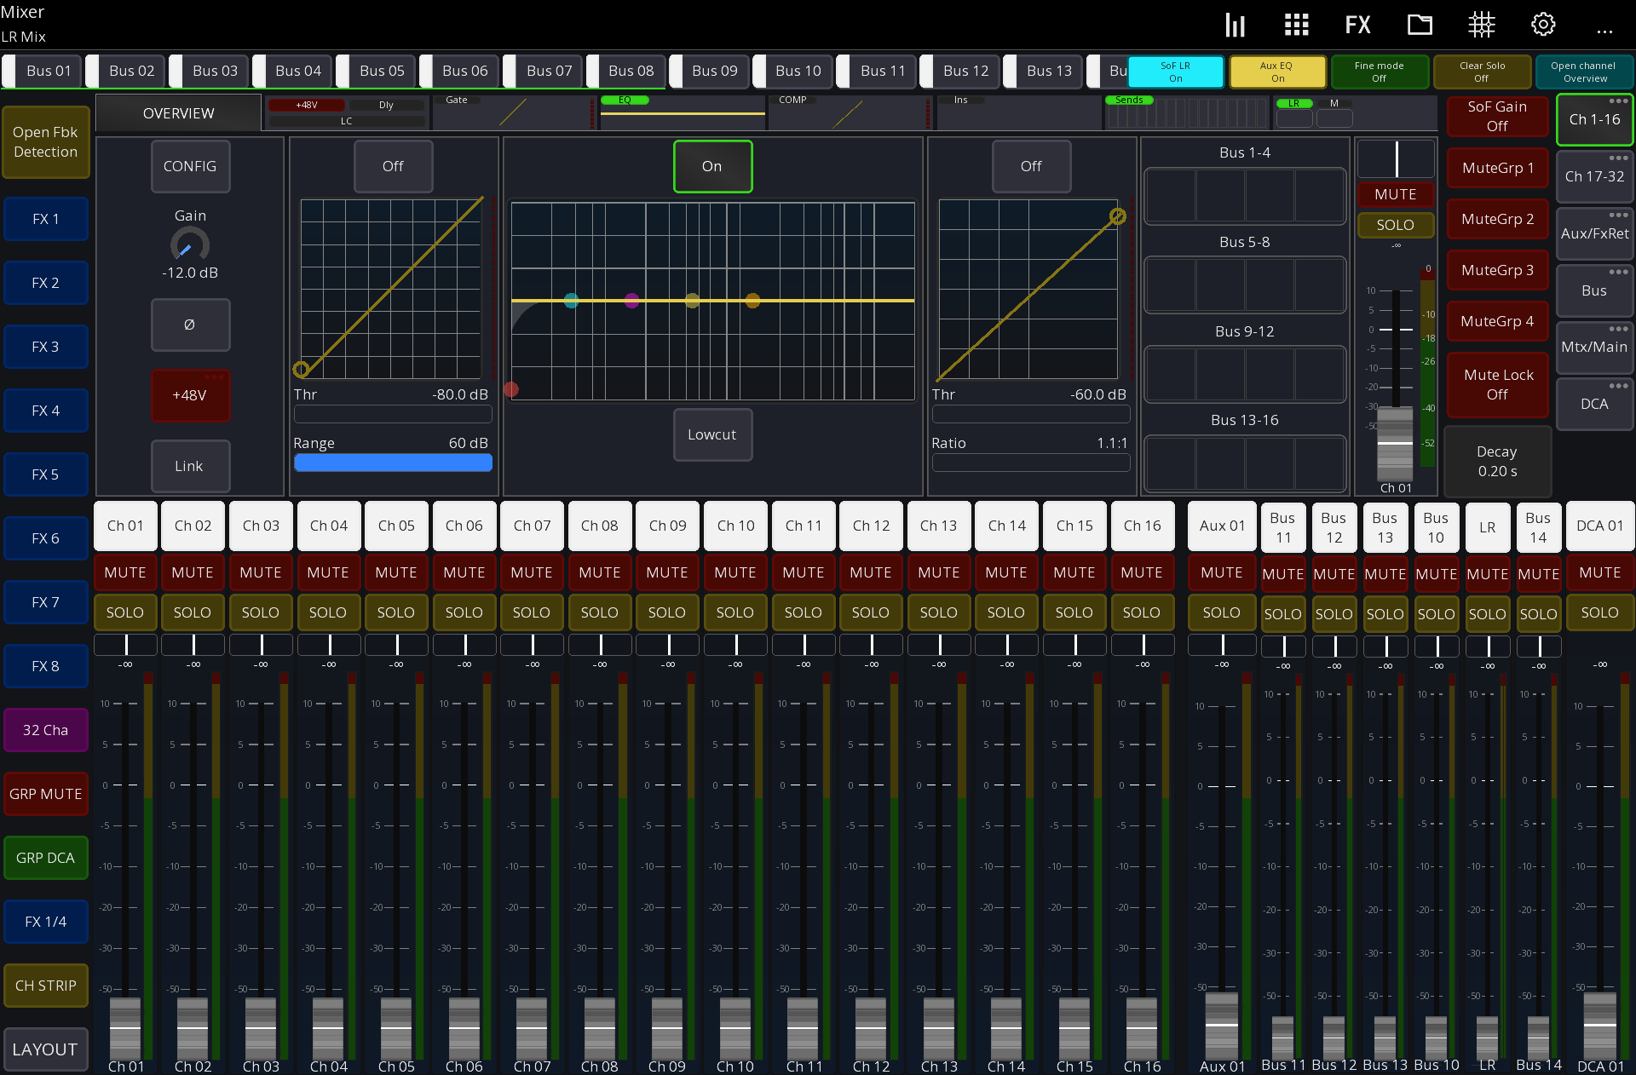Select the compressor threshold curve handle
Image resolution: width=1636 pixels, height=1075 pixels.
tap(1117, 216)
